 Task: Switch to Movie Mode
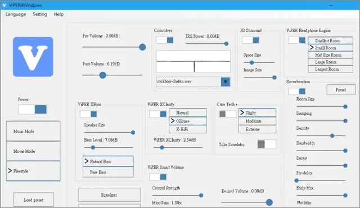(x=33, y=151)
